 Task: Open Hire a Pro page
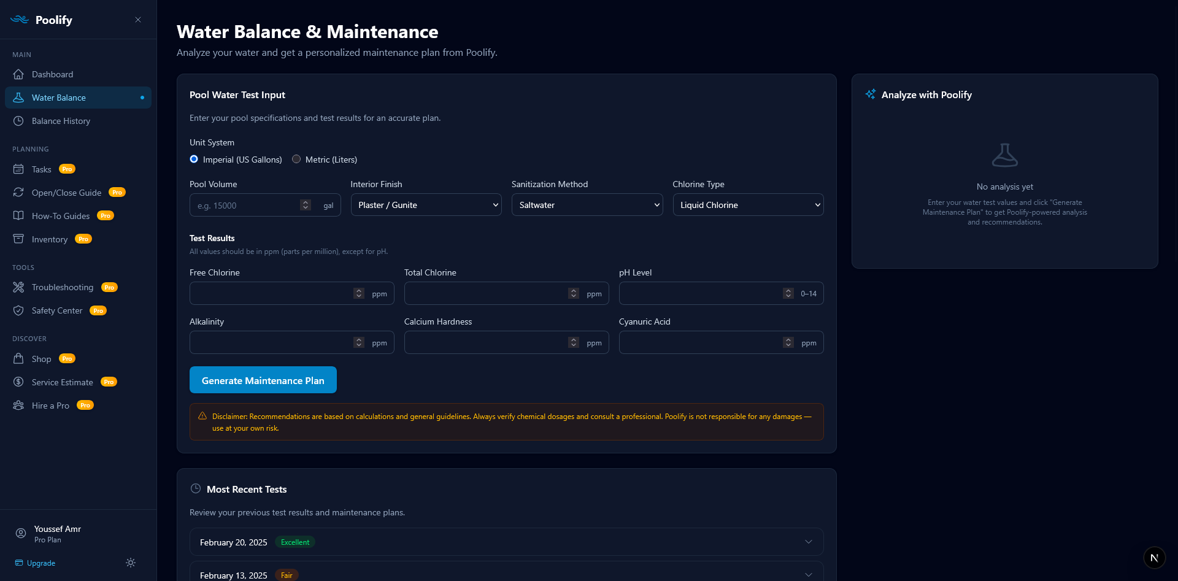pos(78,405)
